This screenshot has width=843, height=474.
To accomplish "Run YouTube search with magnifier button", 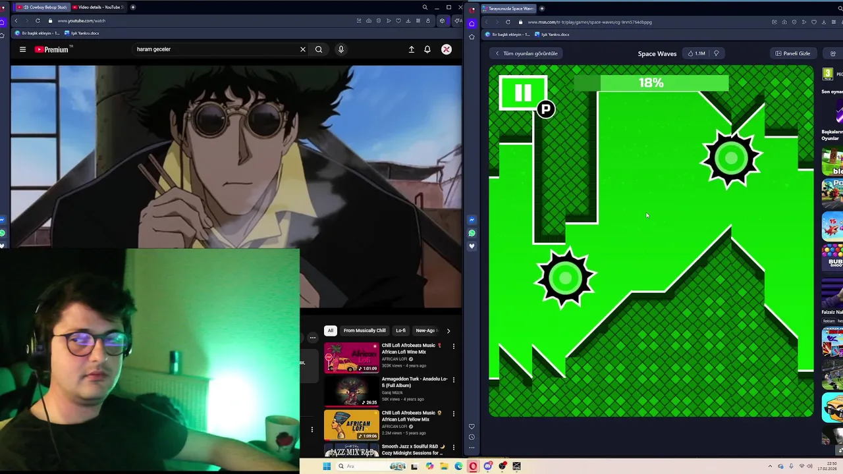I will 319,49.
